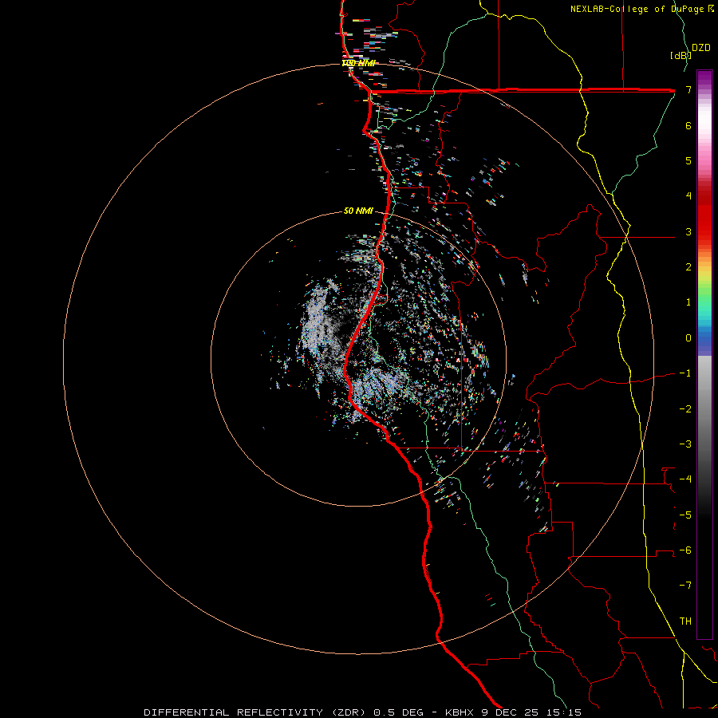Pick the -3 scale value
This screenshot has width=718, height=718.
[685, 444]
